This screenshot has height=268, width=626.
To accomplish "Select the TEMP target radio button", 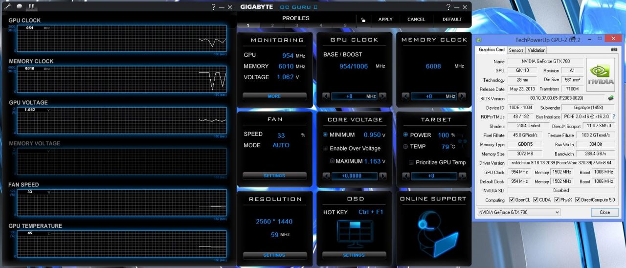I will coord(405,147).
